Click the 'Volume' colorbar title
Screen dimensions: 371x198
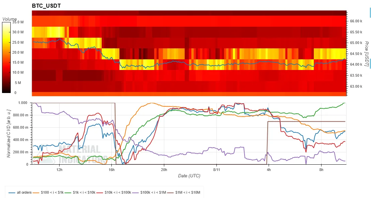pos(9,19)
